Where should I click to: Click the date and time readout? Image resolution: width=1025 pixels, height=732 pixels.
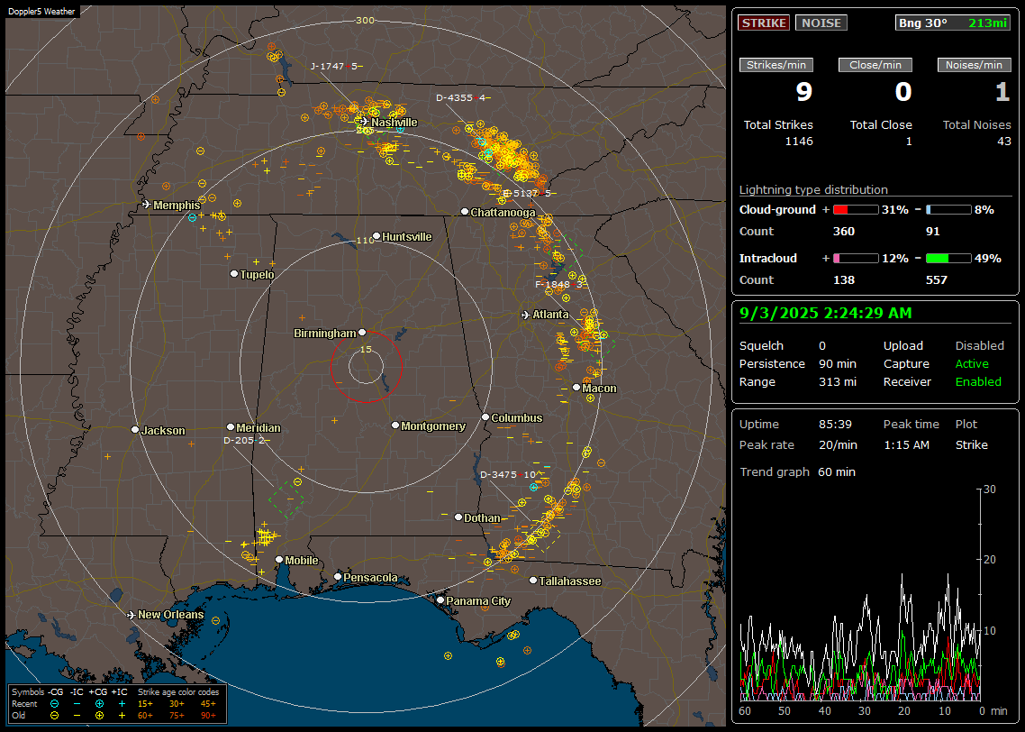click(x=826, y=314)
